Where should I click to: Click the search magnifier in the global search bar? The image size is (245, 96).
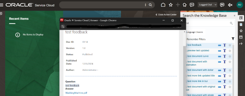coord(150,5)
